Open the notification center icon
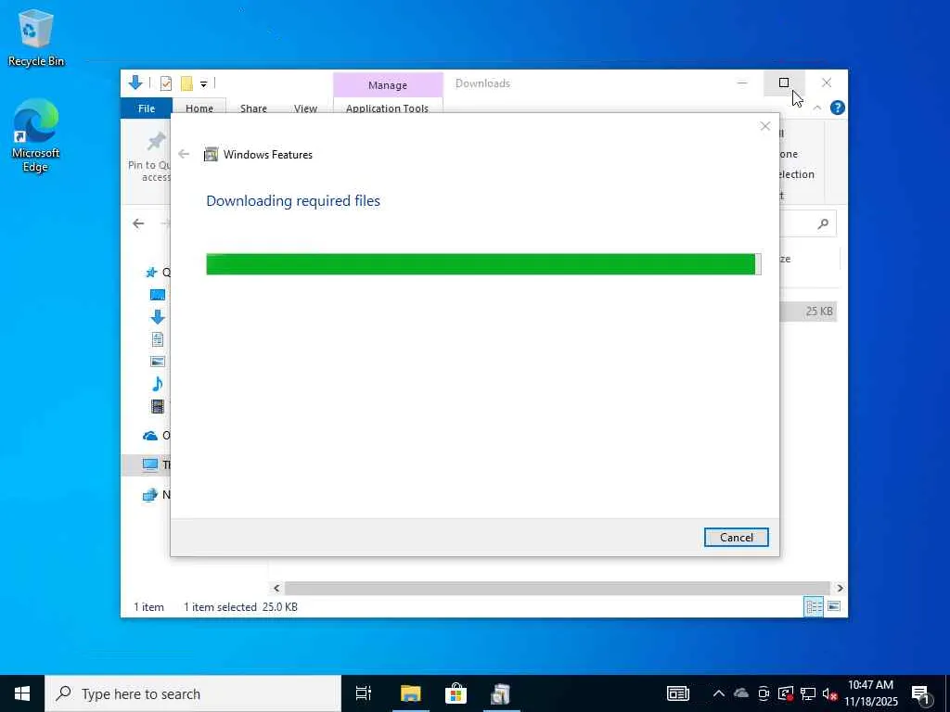 pos(921,694)
